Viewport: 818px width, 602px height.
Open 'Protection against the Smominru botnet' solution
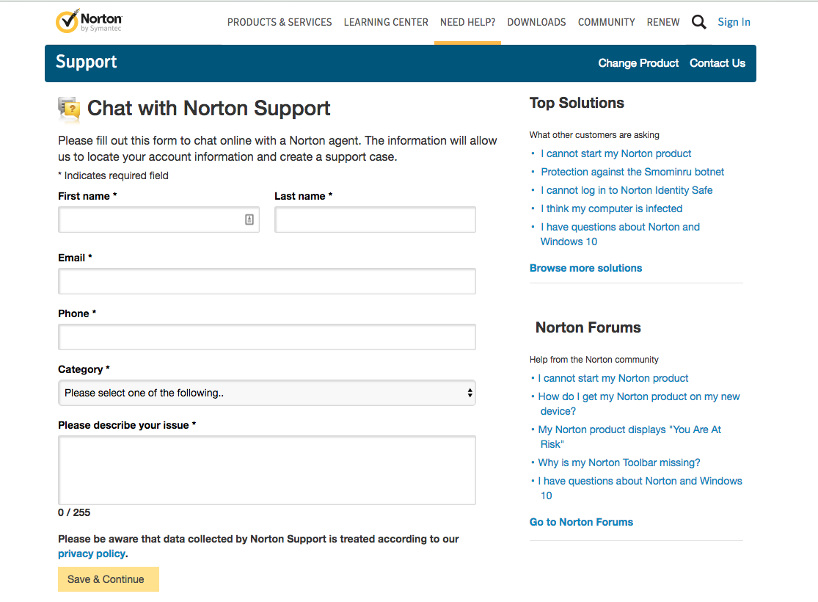tap(632, 172)
